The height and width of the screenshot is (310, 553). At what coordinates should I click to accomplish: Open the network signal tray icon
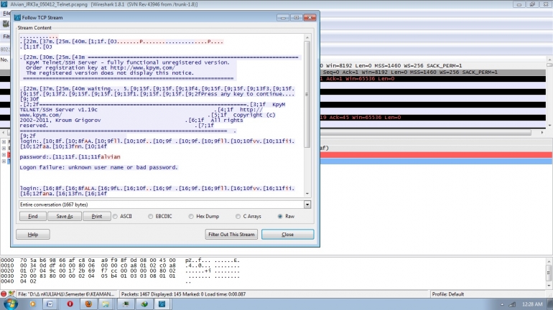(x=512, y=304)
